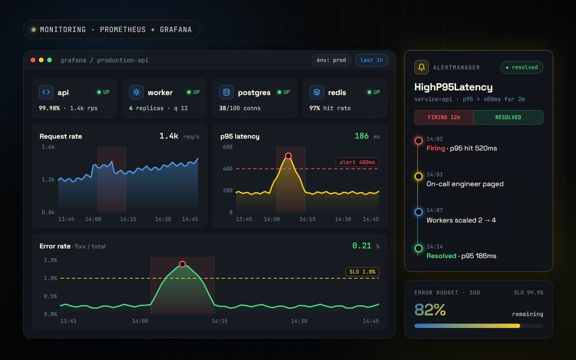Select the RESOLVED segment
Viewport: 576px width, 360px height.
(x=508, y=117)
